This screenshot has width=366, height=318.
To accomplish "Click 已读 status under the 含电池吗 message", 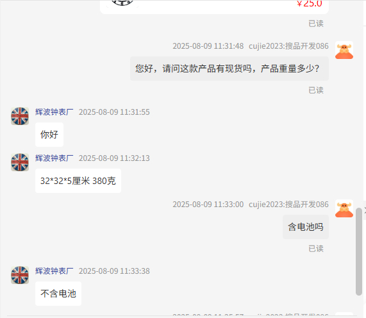I will [316, 248].
